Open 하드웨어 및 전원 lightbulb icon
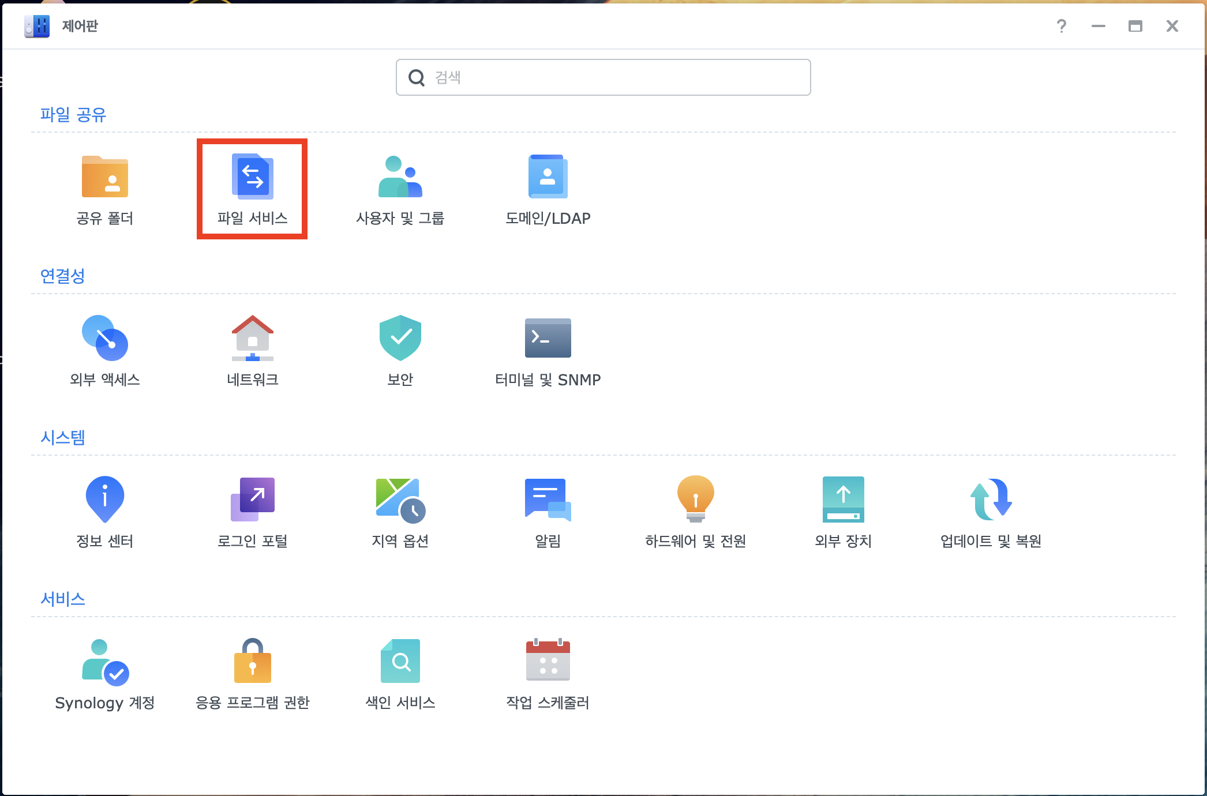The width and height of the screenshot is (1207, 796). pos(695,500)
